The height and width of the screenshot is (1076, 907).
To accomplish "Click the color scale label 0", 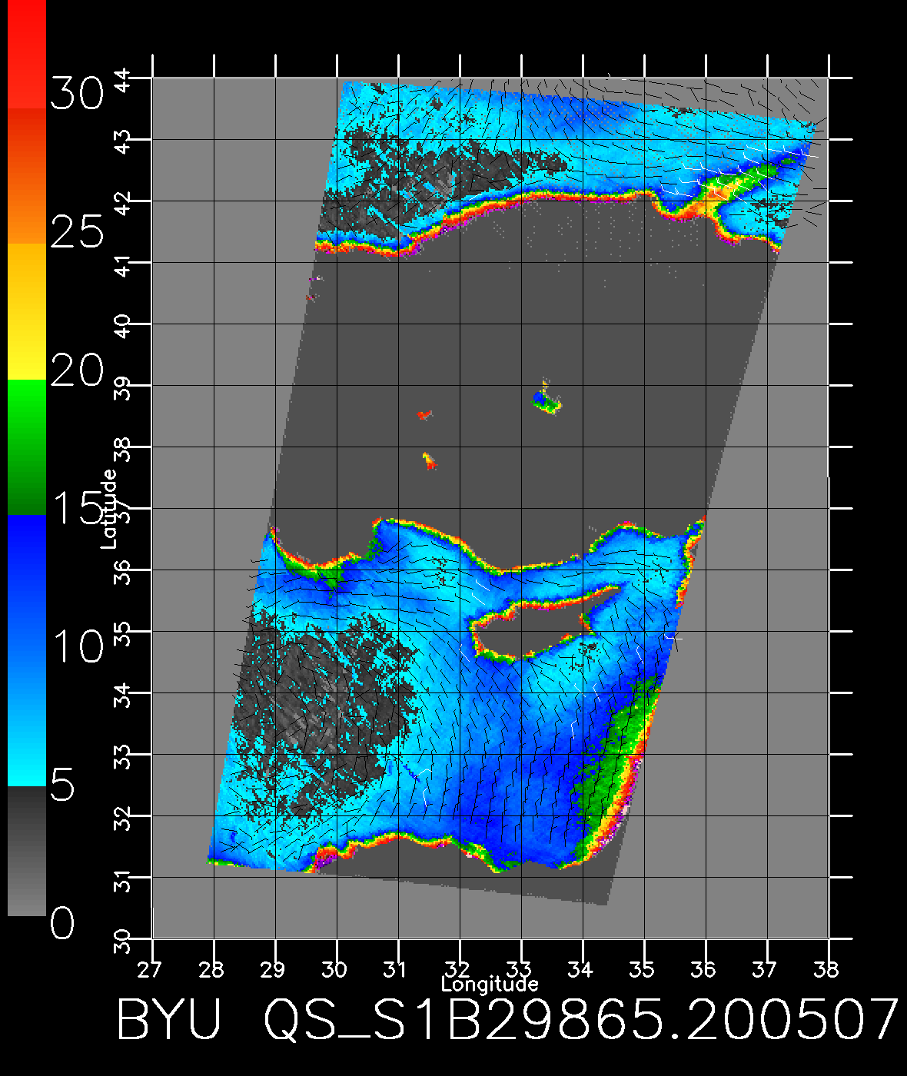I will click(63, 922).
